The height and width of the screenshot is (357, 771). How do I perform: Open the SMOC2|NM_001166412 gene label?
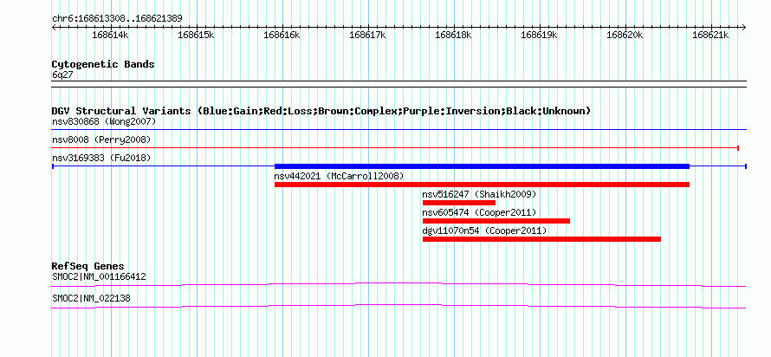tap(99, 276)
